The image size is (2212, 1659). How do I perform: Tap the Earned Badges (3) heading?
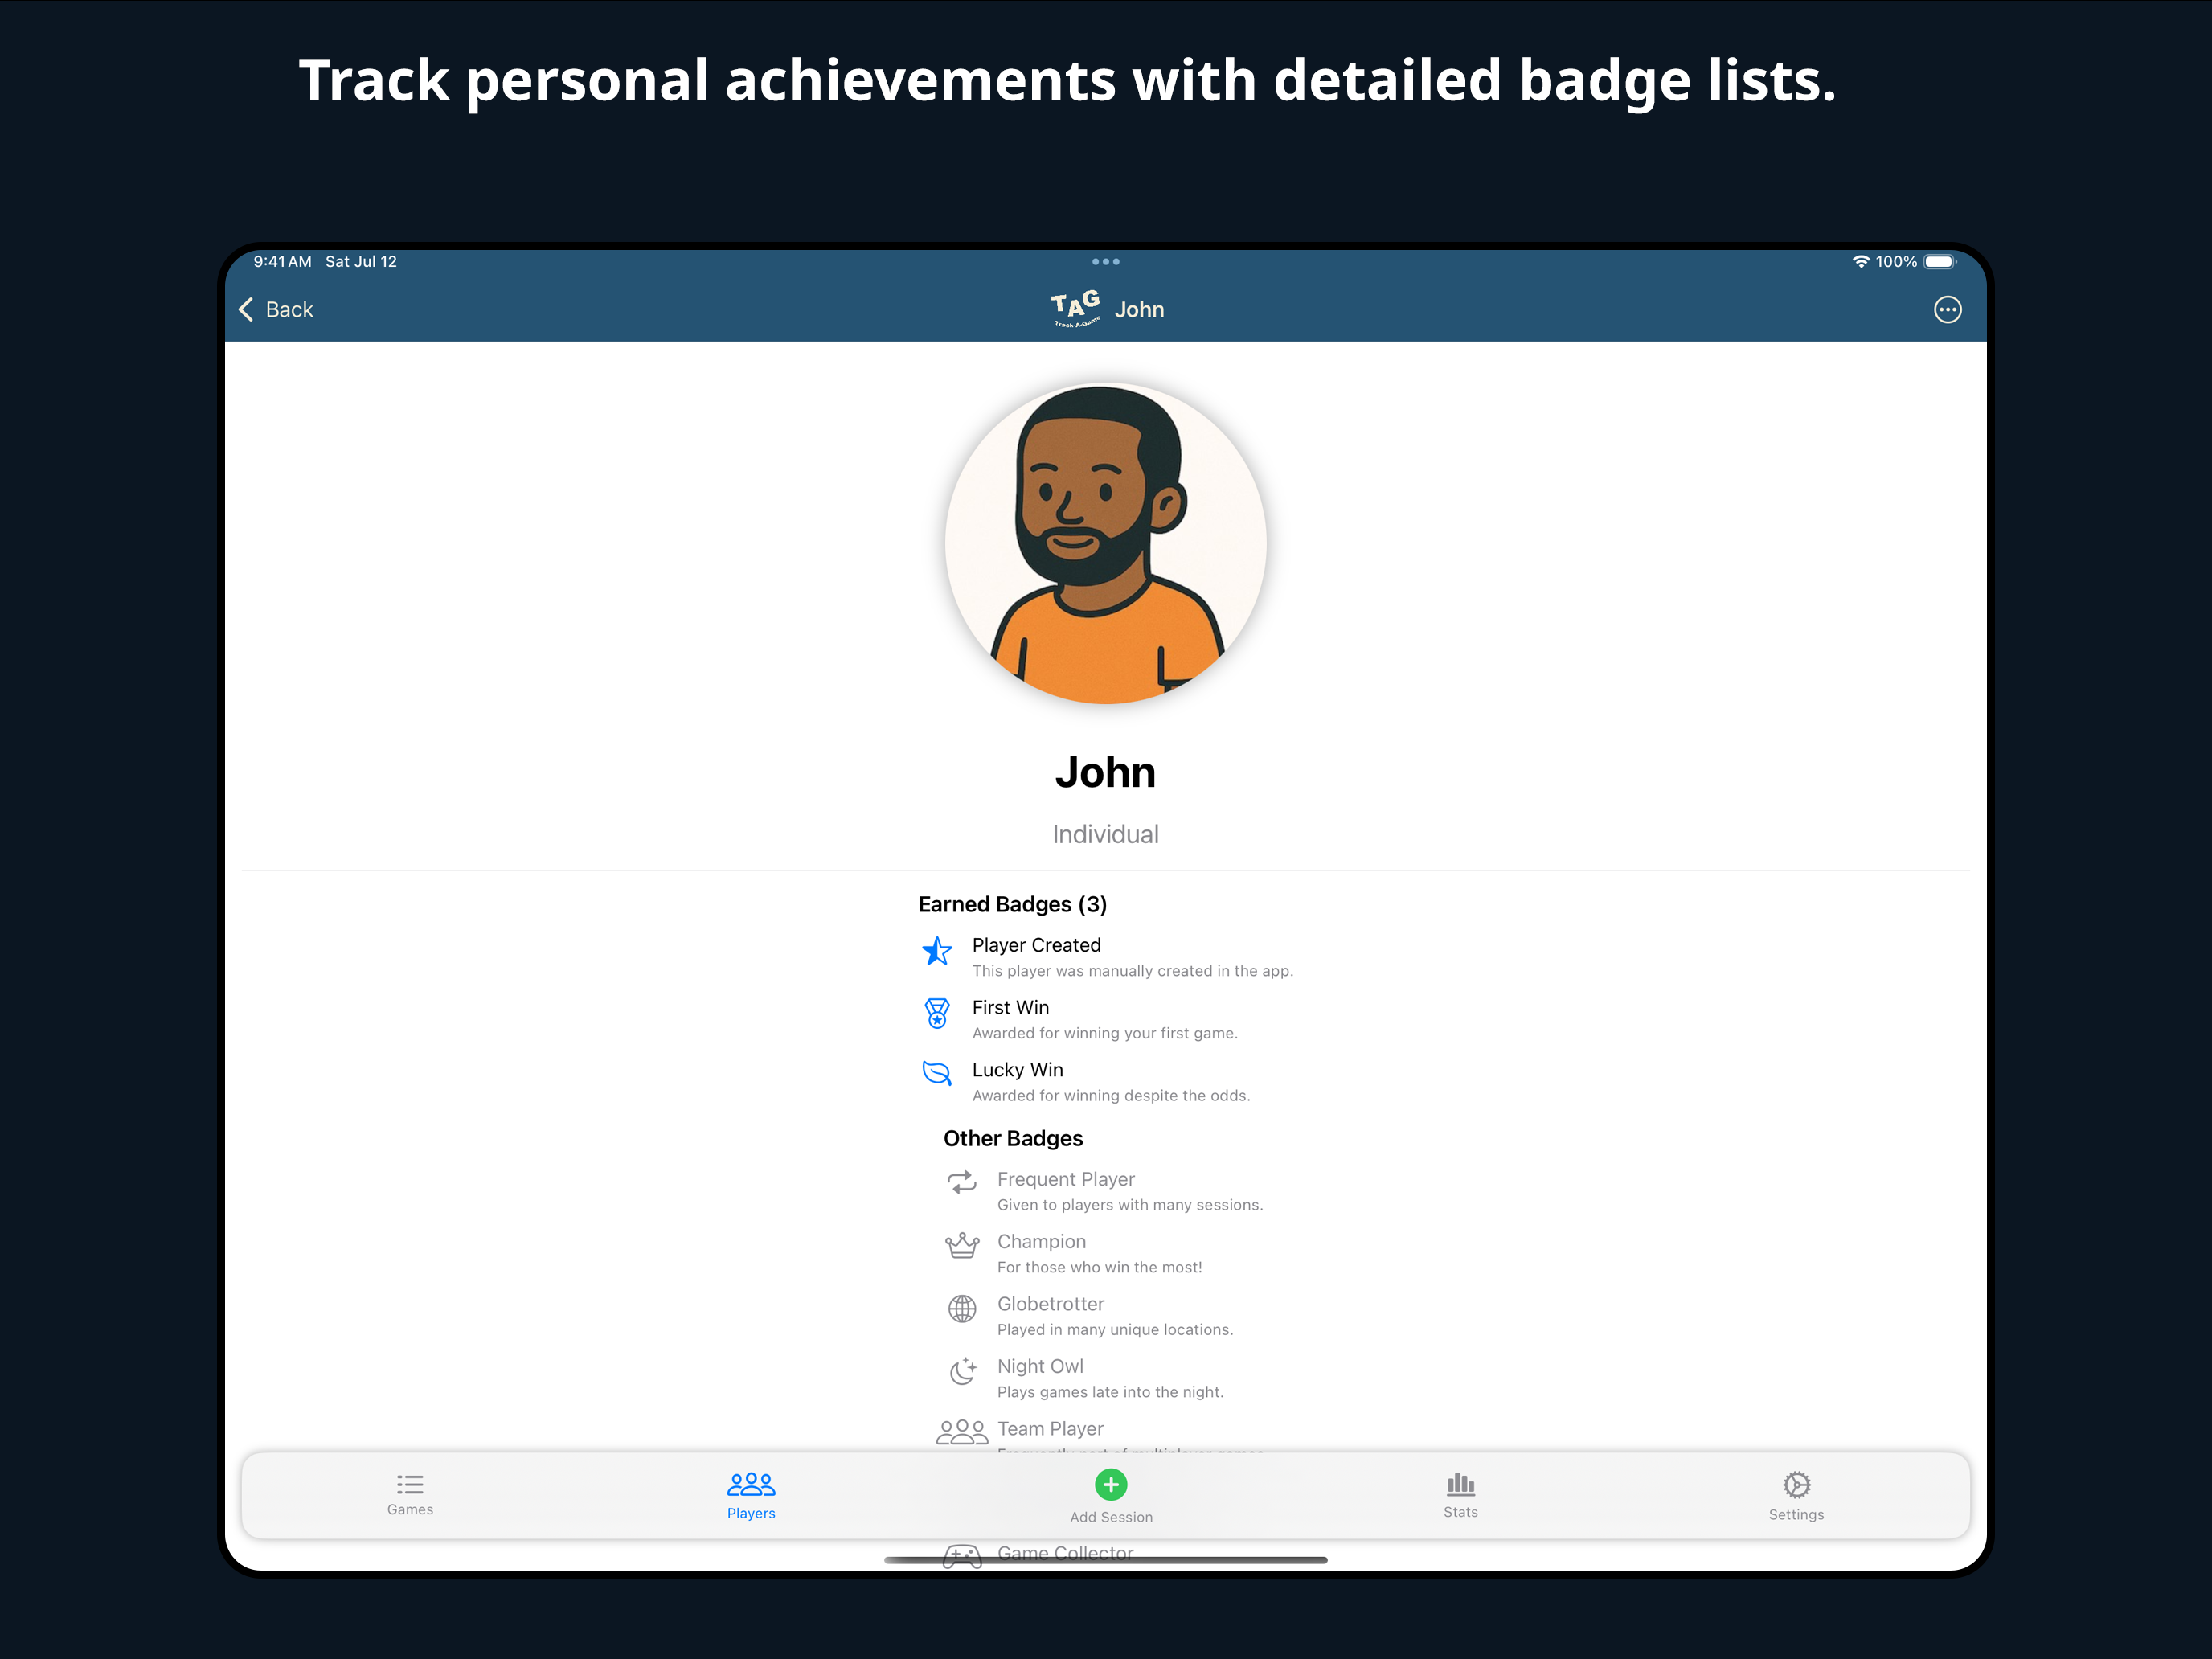point(1012,904)
